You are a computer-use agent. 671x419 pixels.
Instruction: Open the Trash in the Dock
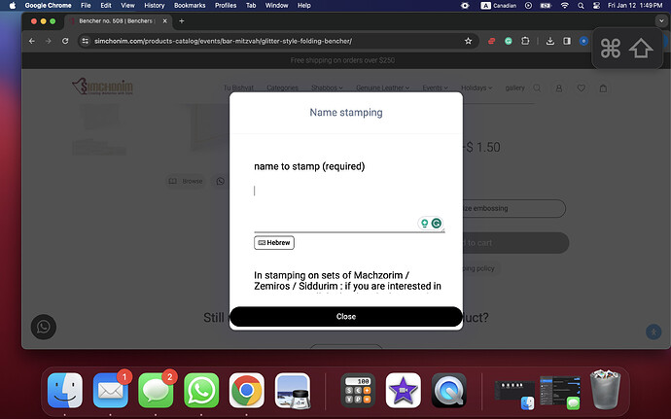605,391
